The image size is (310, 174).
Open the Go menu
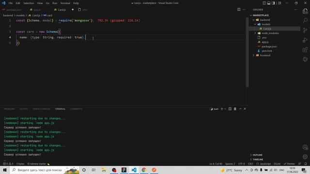pos(47,3)
